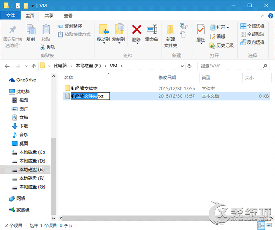The height and width of the screenshot is (230, 275).
Task: Click History (历史记录) button
Action: [x=222, y=45]
